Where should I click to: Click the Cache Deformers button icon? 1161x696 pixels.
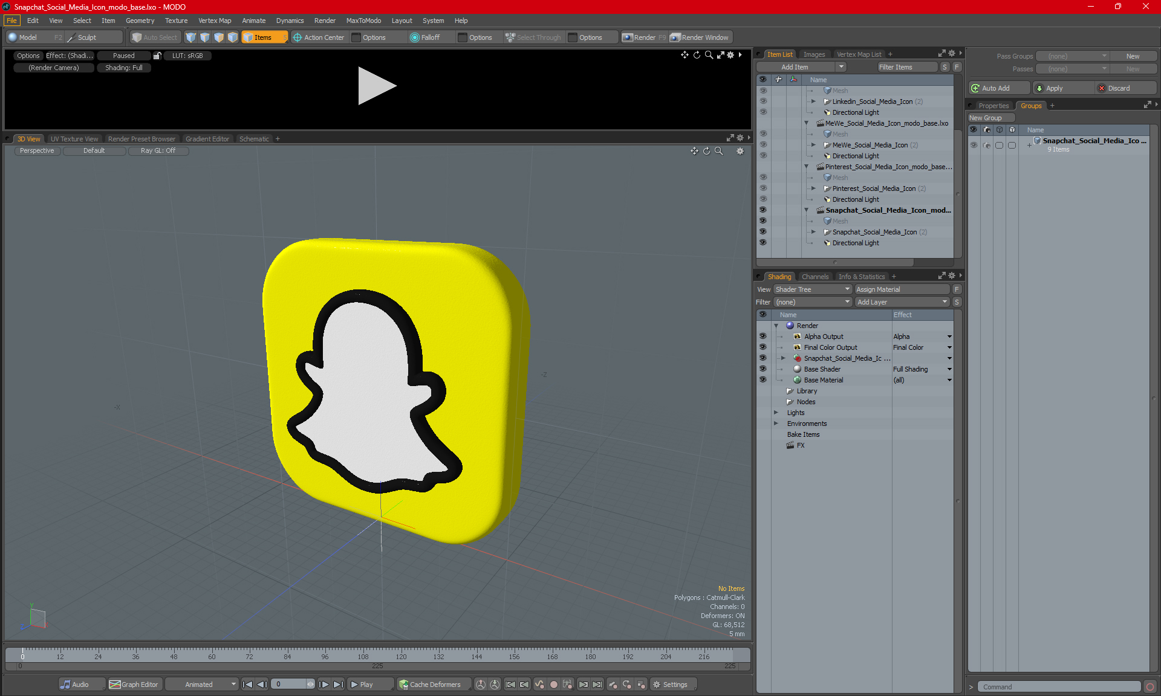click(x=403, y=685)
